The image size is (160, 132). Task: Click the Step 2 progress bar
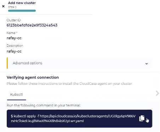(x=22, y=11)
